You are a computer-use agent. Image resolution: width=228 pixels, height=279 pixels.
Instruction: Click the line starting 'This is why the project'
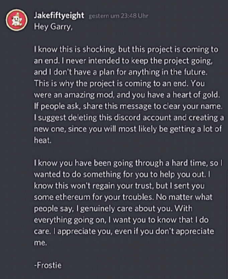pyautogui.click(x=119, y=83)
